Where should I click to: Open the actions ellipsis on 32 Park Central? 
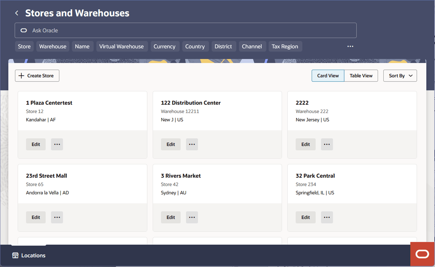click(x=327, y=217)
